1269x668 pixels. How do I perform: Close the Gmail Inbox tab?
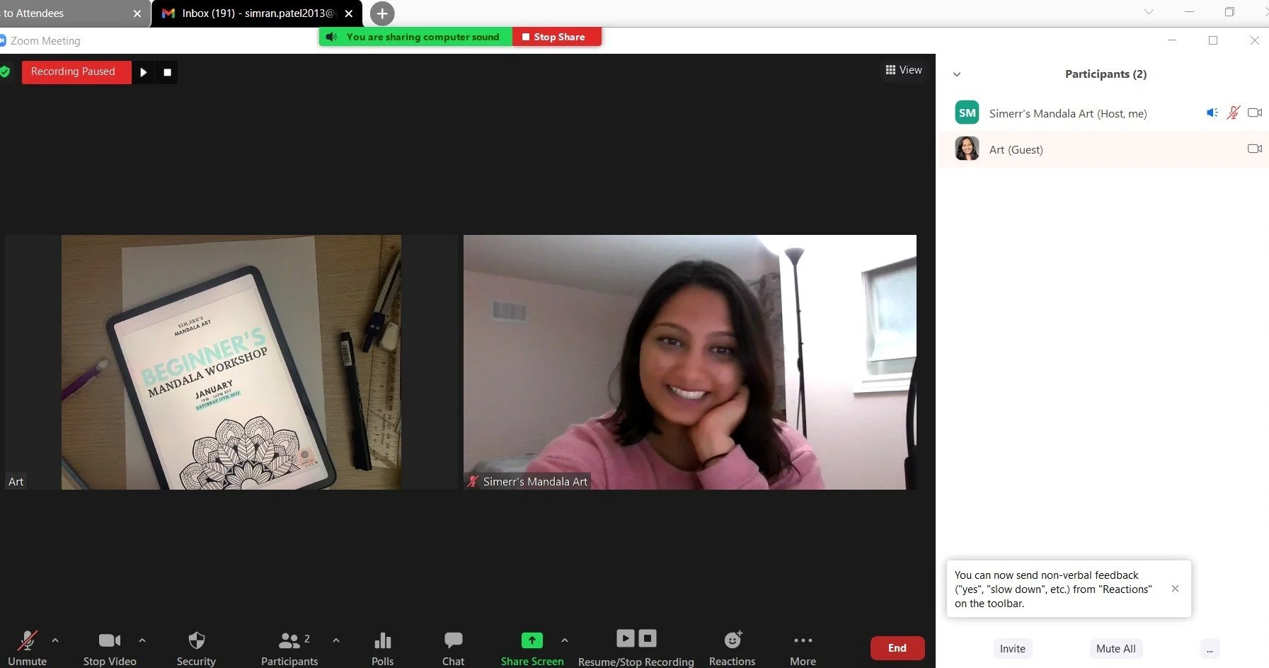click(348, 13)
